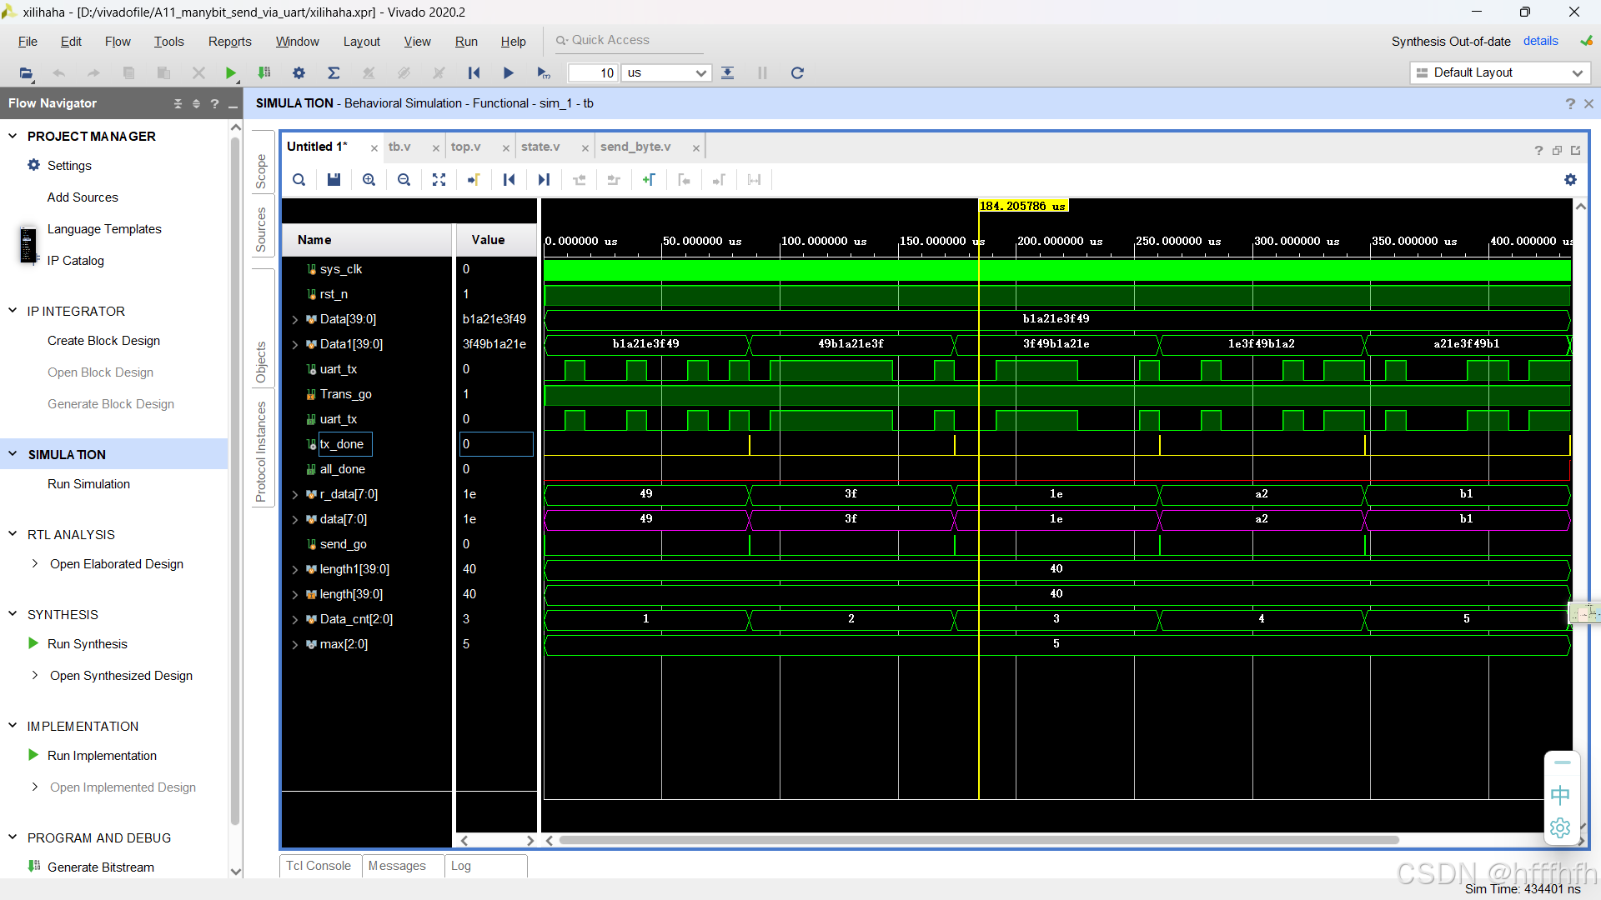Expand the r_data[7:0] signal bus

(x=295, y=494)
